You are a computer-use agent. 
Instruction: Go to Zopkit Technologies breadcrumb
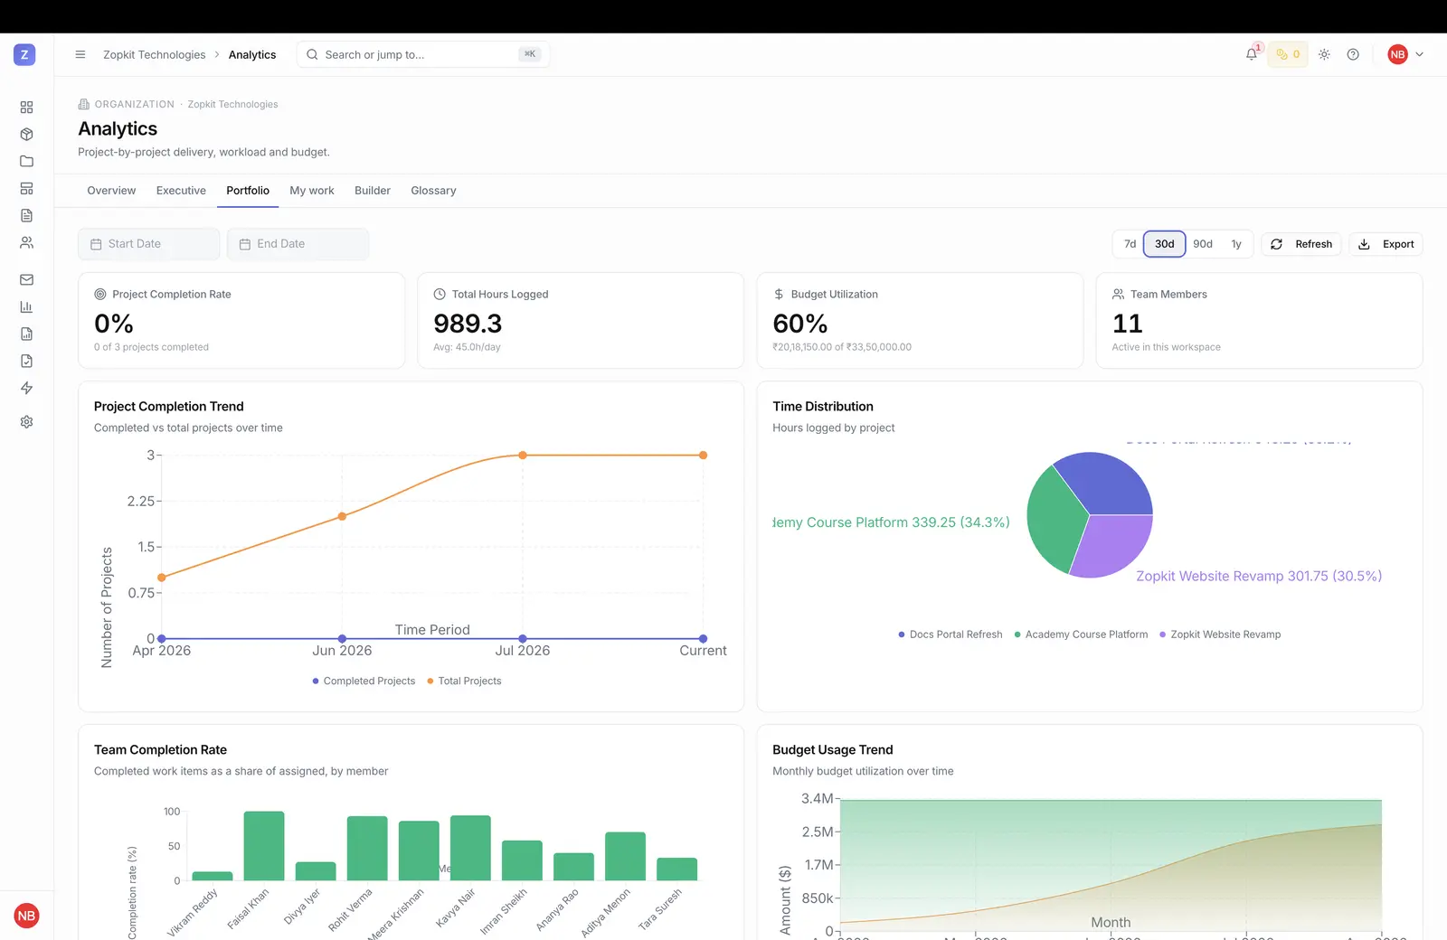click(x=155, y=54)
